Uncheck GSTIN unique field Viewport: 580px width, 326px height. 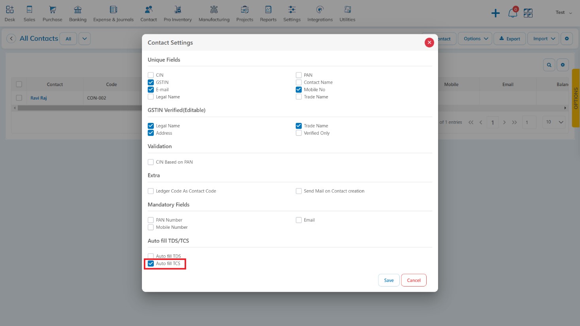151,82
